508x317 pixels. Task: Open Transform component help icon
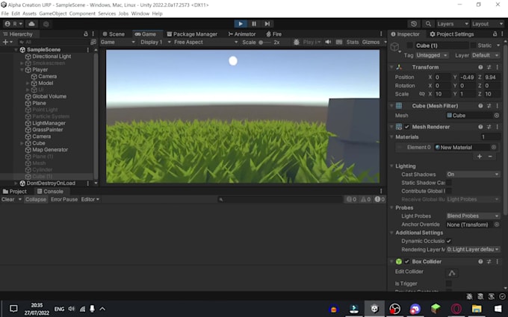480,67
